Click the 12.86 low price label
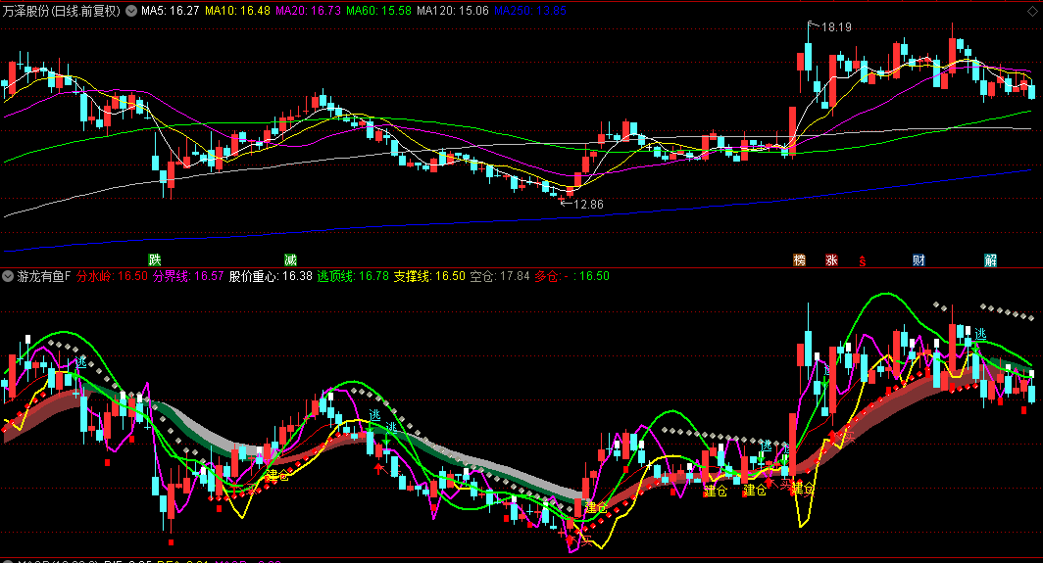 coord(588,204)
